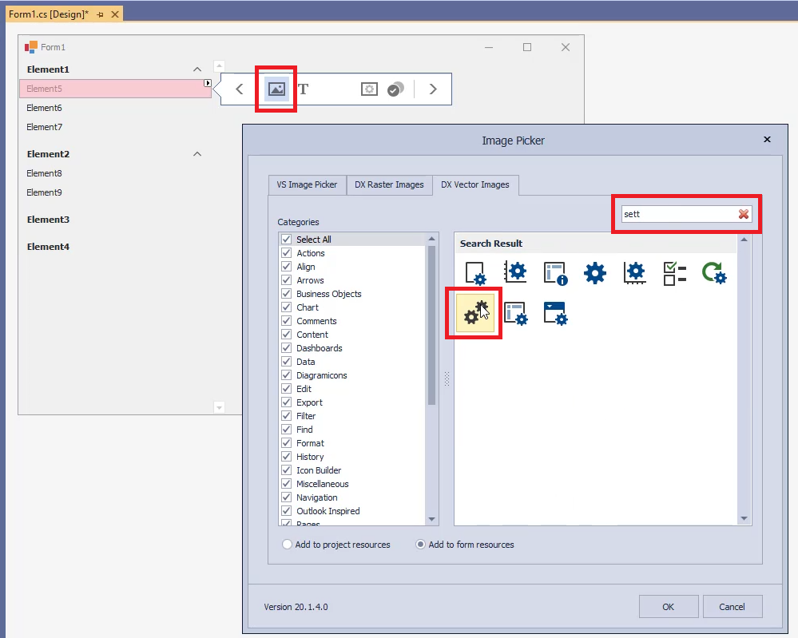This screenshot has height=638, width=798.
Task: Select the checklist options icon in search results
Action: point(675,273)
